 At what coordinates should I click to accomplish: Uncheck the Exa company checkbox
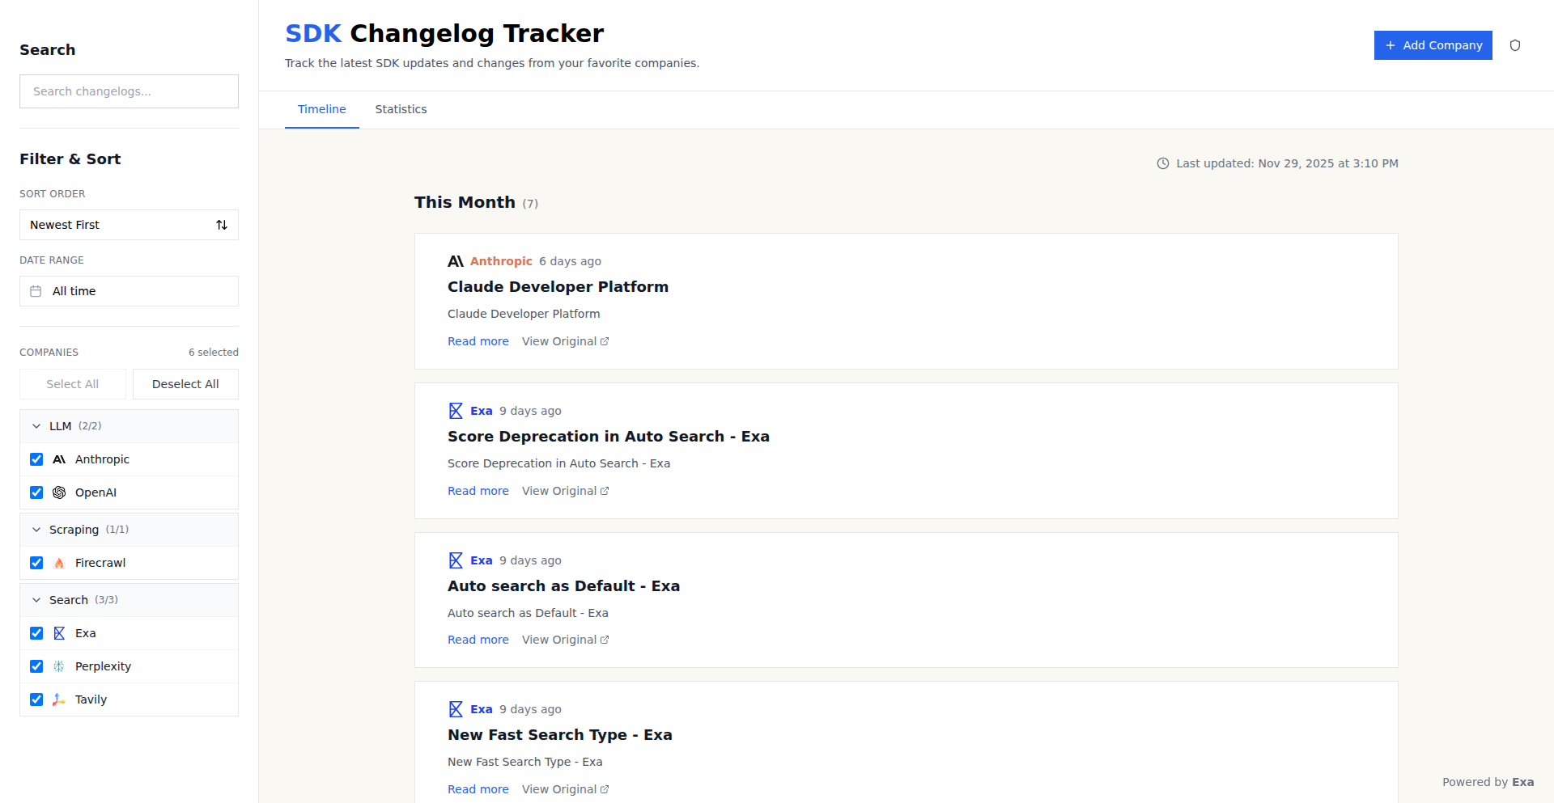coord(36,633)
